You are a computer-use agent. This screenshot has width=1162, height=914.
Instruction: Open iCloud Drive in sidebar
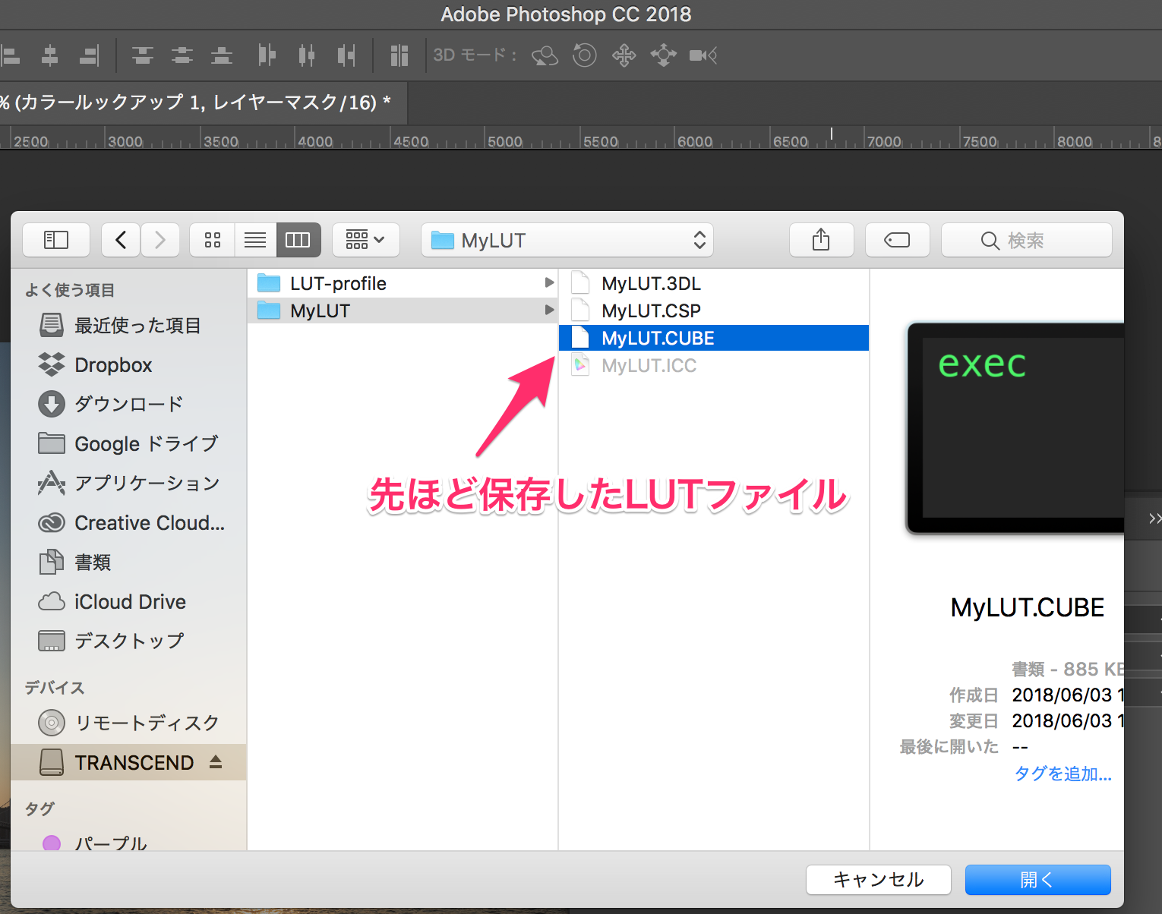[128, 602]
